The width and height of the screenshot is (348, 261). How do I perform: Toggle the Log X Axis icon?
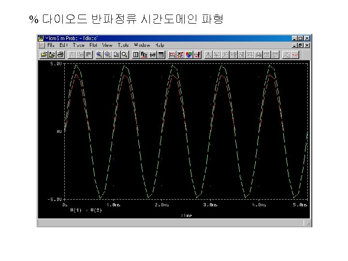pos(136,55)
